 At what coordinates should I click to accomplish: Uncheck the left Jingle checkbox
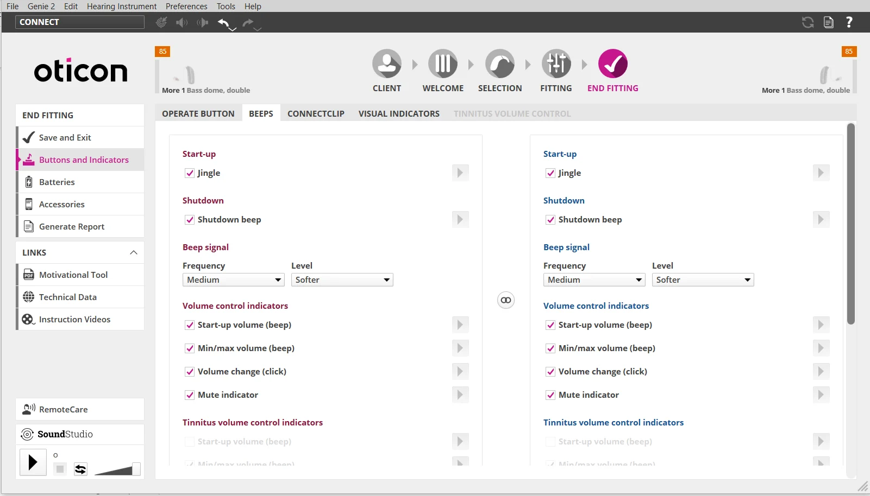(x=190, y=173)
